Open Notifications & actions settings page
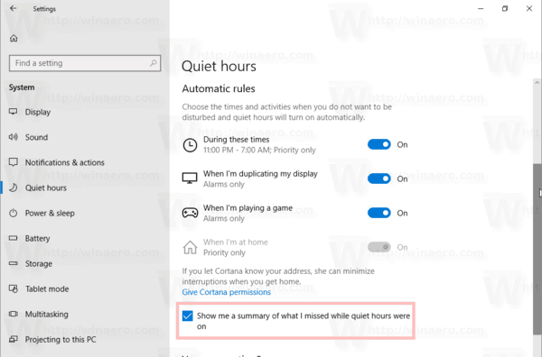 (65, 162)
